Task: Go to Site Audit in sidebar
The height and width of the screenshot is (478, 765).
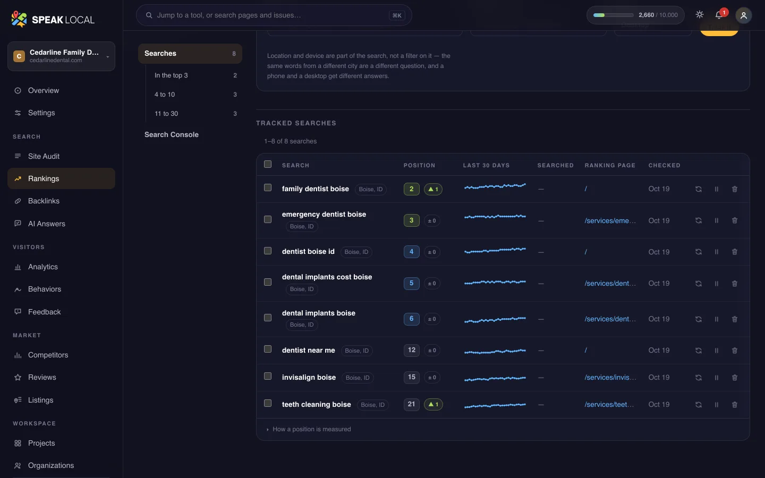Action: (x=61, y=156)
